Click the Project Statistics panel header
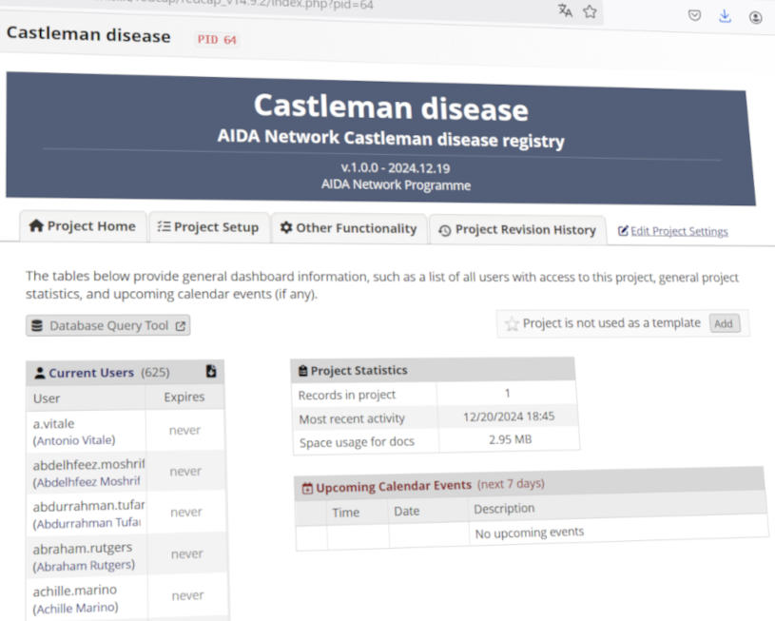 (x=433, y=370)
